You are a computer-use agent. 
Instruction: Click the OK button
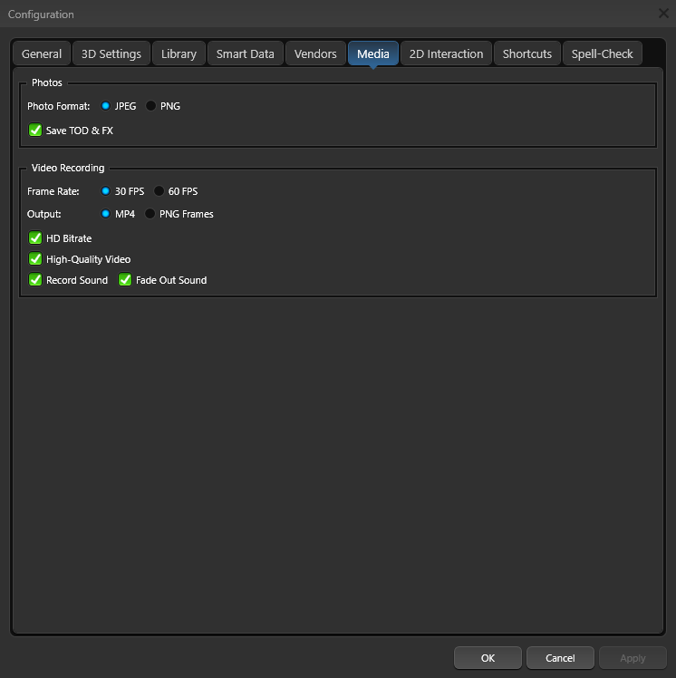coord(488,658)
